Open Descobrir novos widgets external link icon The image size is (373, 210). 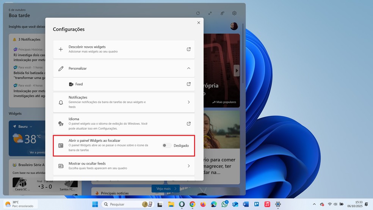point(188,49)
